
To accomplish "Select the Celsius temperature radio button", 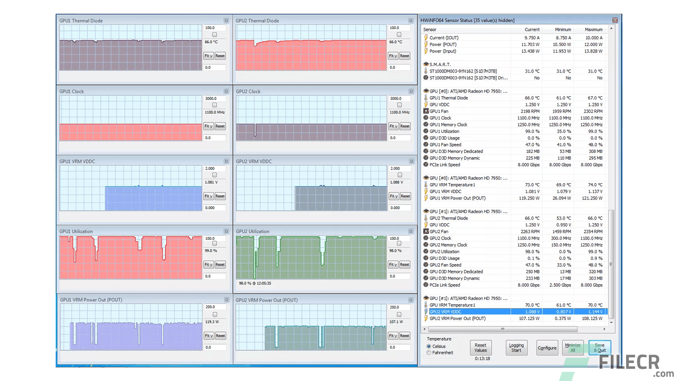I will pos(429,346).
